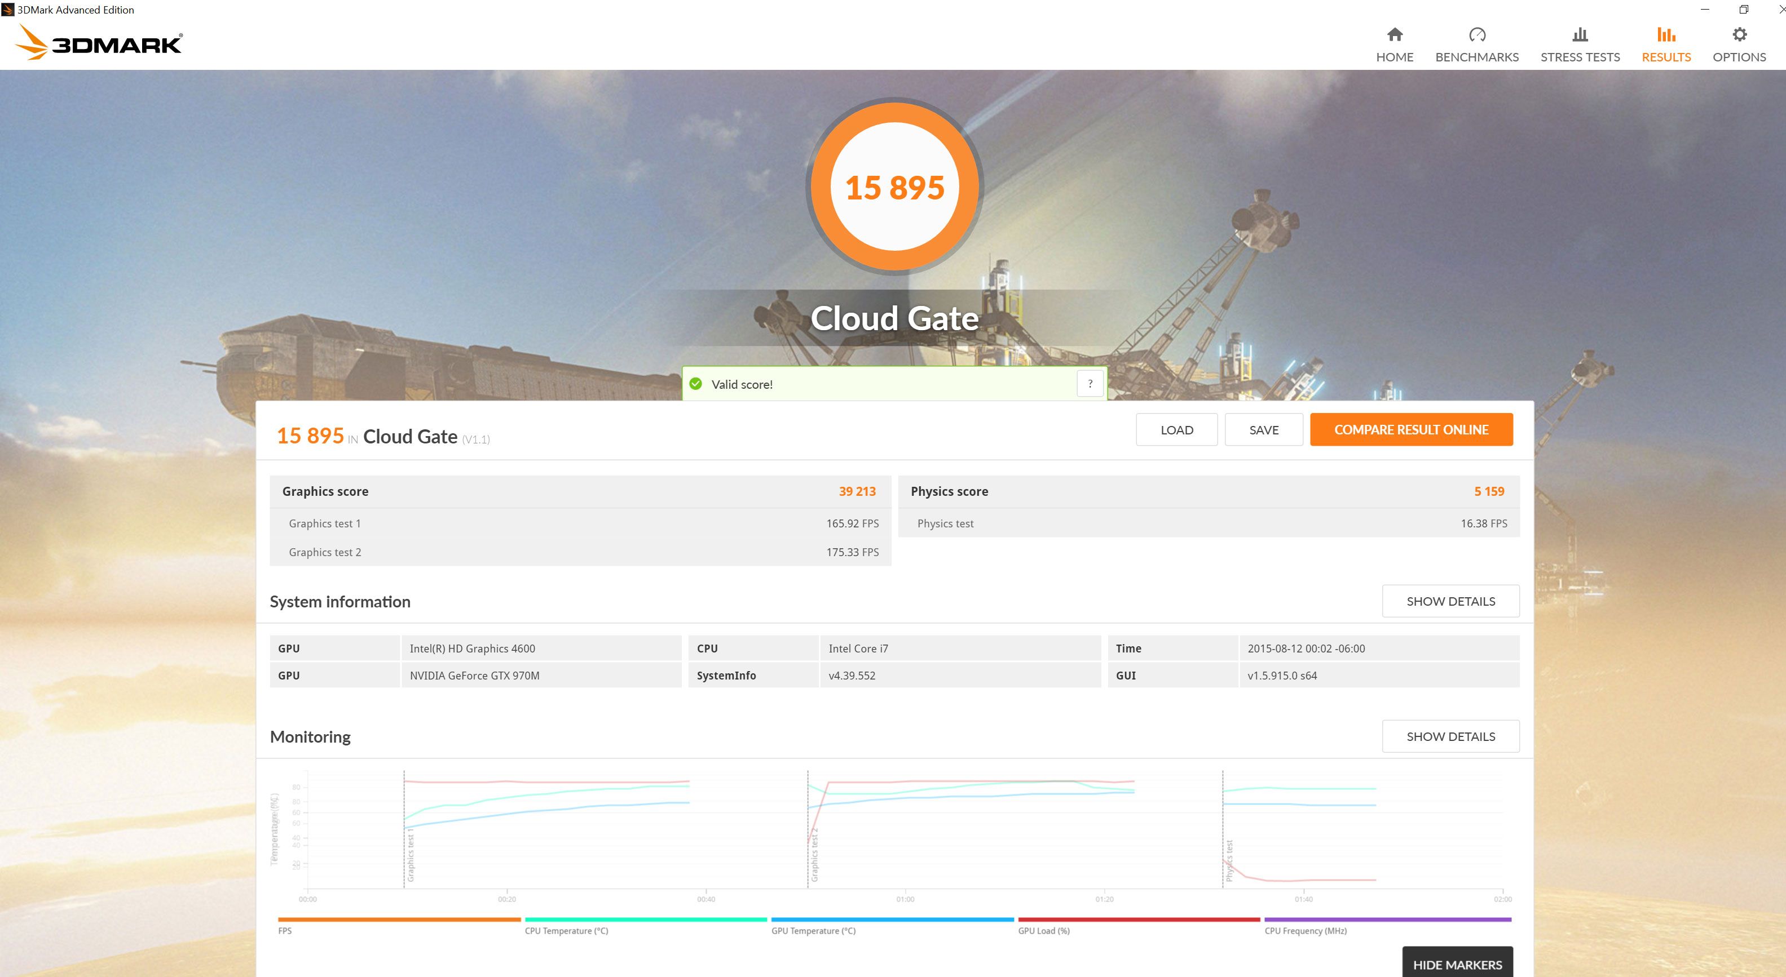Click the Monitoring heading
The height and width of the screenshot is (977, 1786).
tap(310, 736)
